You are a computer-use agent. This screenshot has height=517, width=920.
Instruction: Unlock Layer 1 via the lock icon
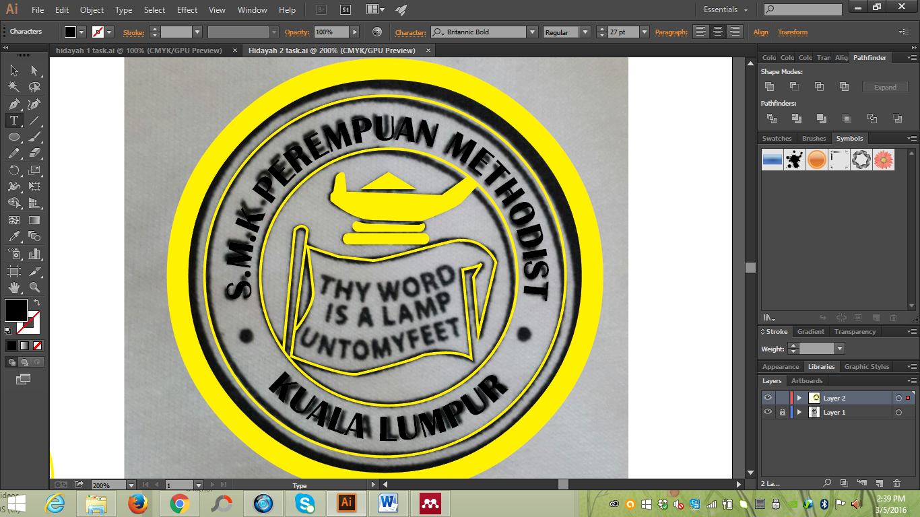click(782, 412)
